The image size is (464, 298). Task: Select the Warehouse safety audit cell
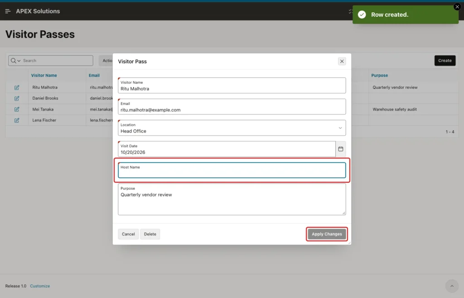pyautogui.click(x=395, y=110)
